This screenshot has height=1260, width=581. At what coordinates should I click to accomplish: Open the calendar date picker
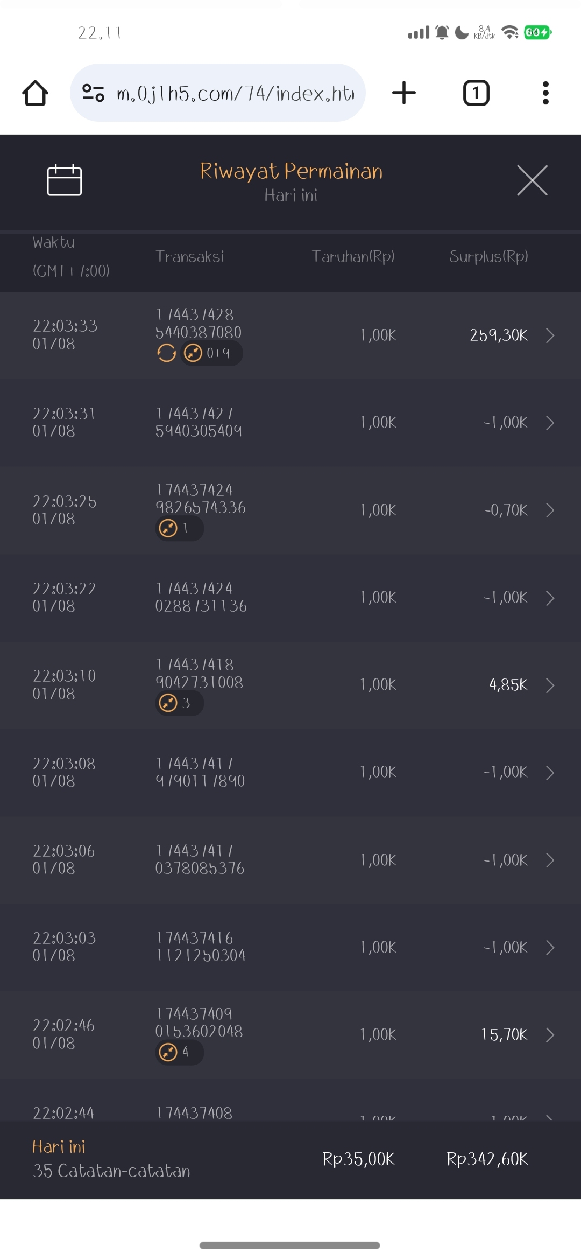65,180
